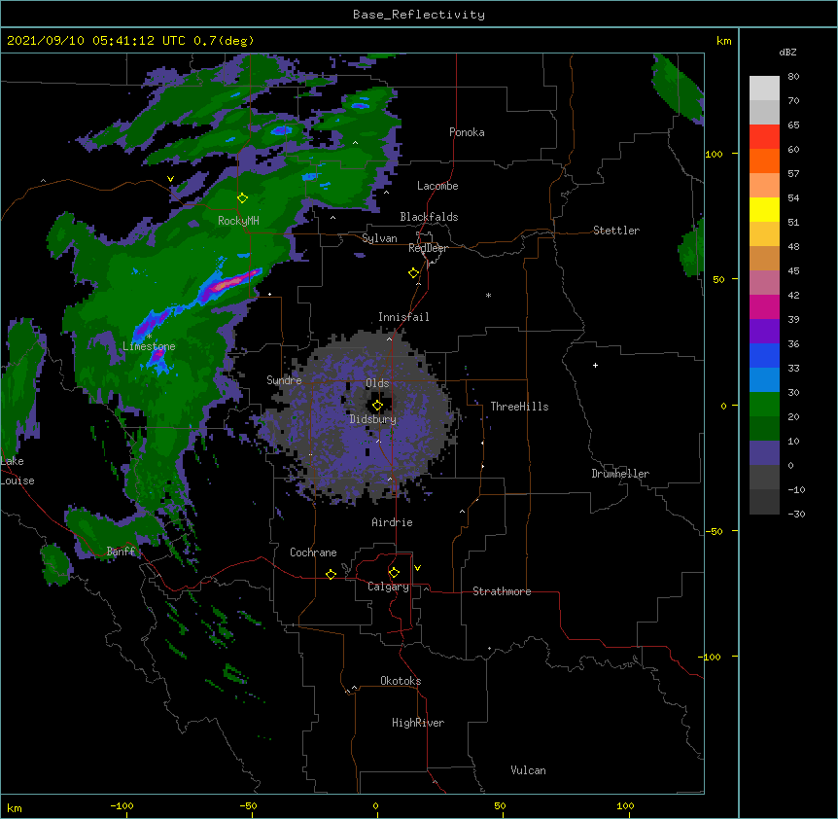Click the dBZ legend heading
Viewport: 838px width, 819px height.
pyautogui.click(x=787, y=52)
